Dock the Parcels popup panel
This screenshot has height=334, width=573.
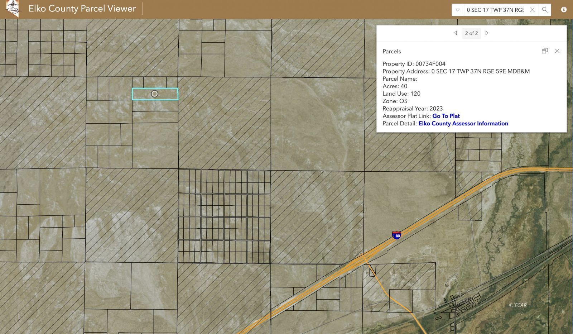(545, 51)
